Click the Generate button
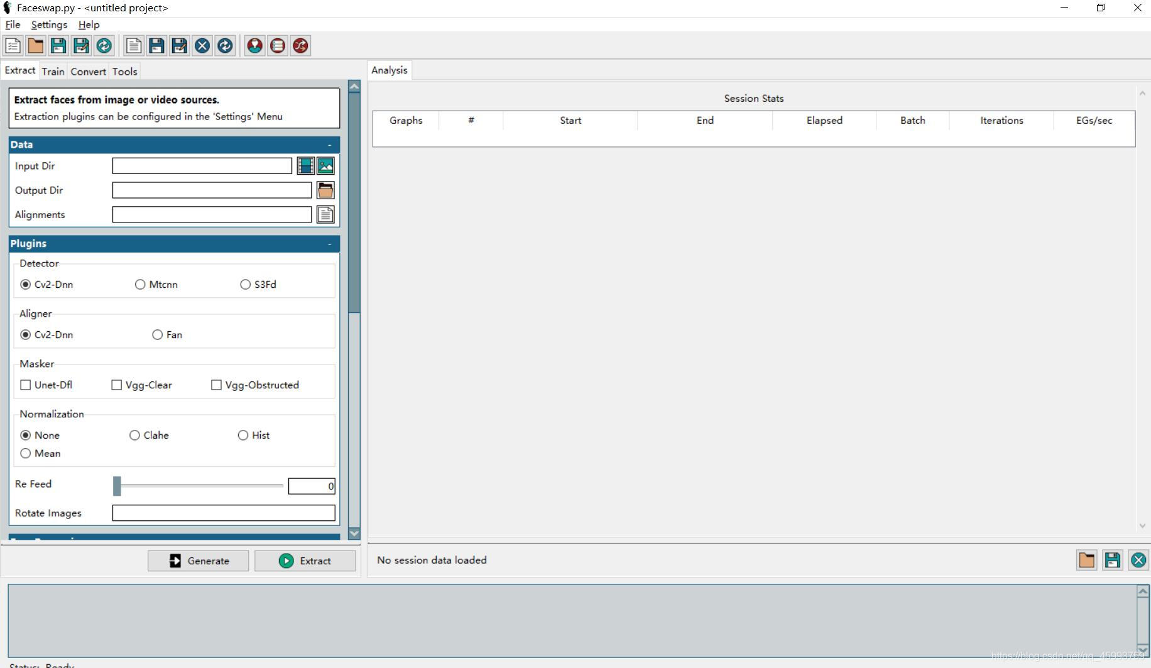 [198, 561]
